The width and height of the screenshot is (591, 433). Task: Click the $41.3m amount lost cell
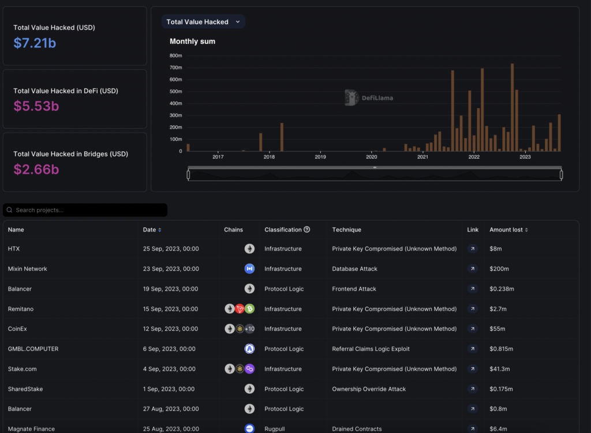(x=499, y=368)
